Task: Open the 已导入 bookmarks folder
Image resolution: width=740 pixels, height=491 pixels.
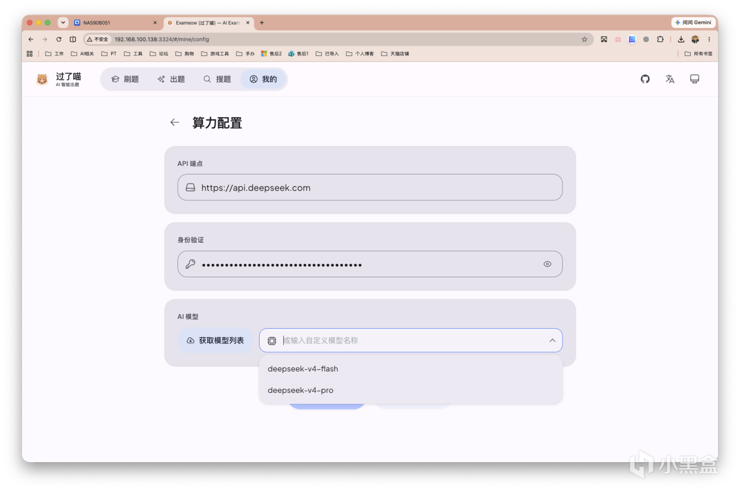Action: [327, 54]
